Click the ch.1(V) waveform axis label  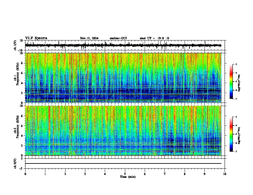pyautogui.click(x=15, y=45)
